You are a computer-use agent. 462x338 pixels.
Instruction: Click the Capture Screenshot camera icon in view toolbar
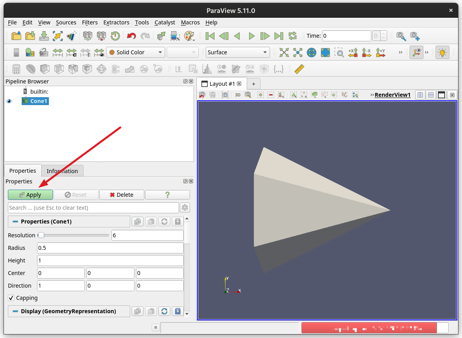[225, 95]
